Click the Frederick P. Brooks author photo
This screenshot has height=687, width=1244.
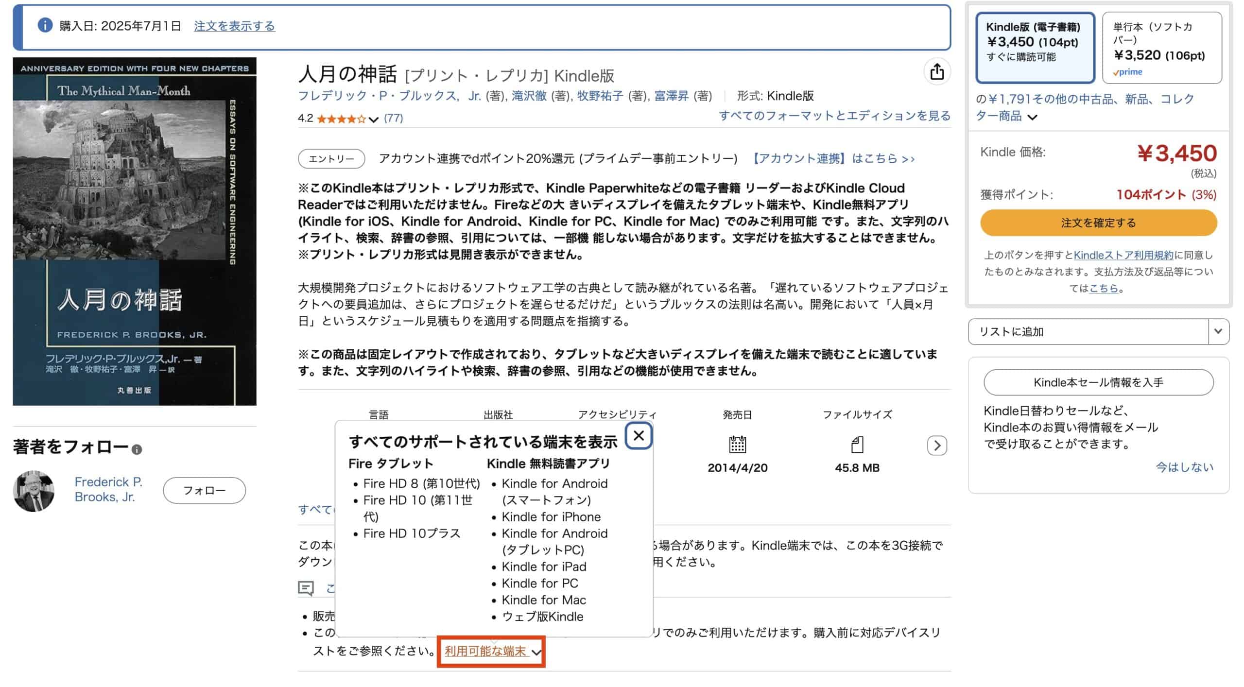pos(34,491)
